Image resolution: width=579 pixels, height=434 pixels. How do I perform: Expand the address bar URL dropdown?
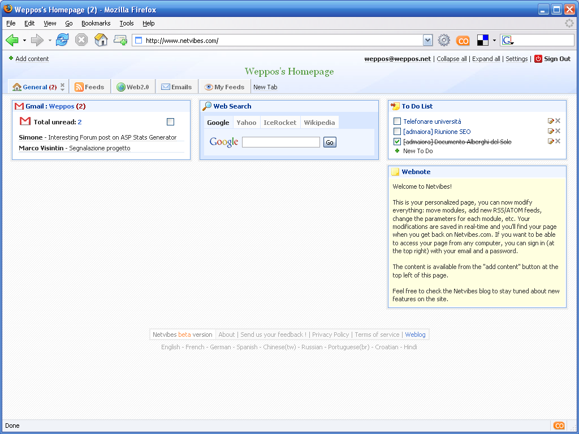point(427,40)
